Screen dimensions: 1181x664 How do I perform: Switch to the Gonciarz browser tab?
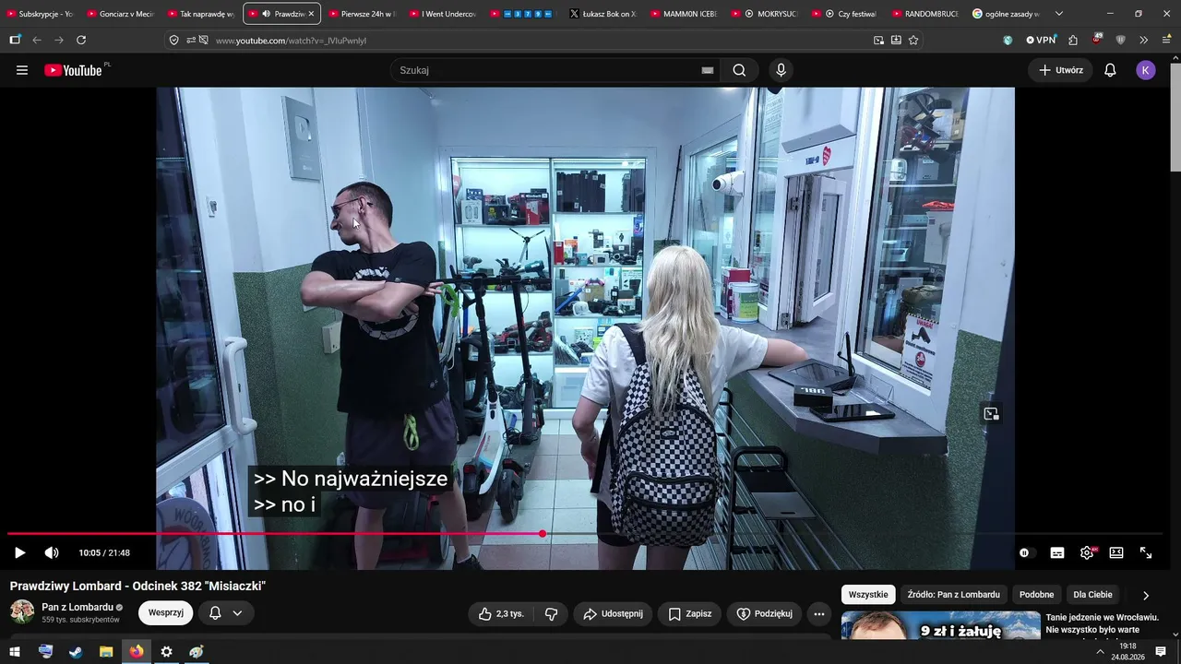point(121,14)
